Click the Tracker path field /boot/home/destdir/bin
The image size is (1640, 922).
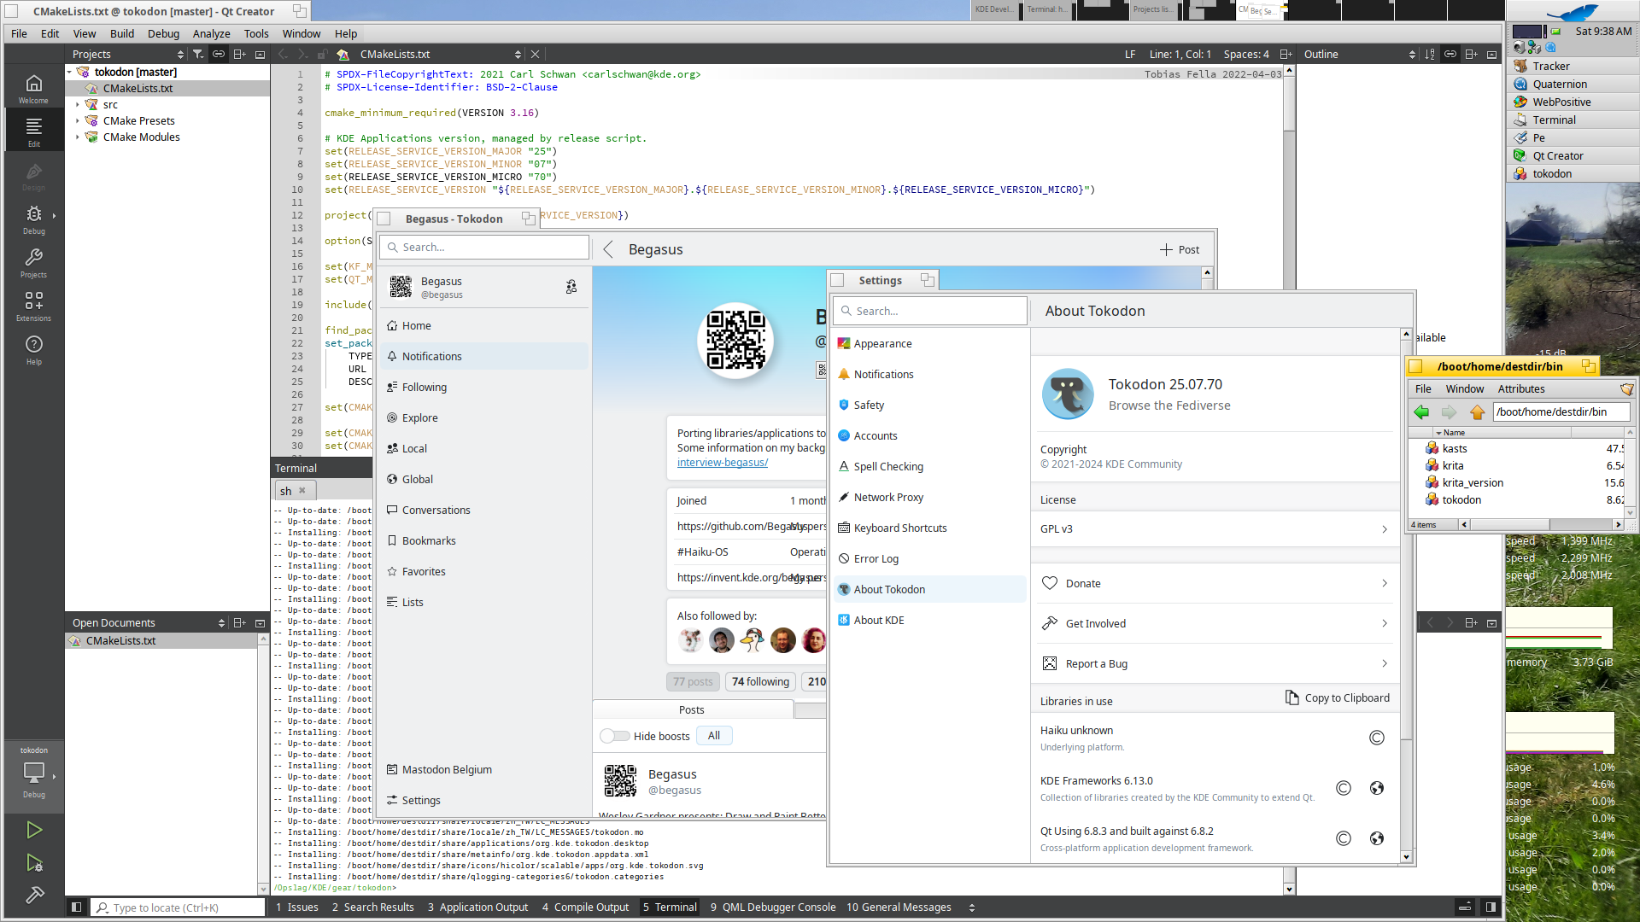(x=1561, y=411)
